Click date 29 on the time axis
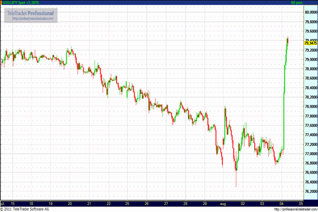This screenshot has width=318, height=212. click(204, 203)
